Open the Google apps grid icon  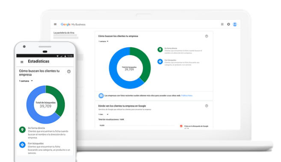(x=222, y=24)
